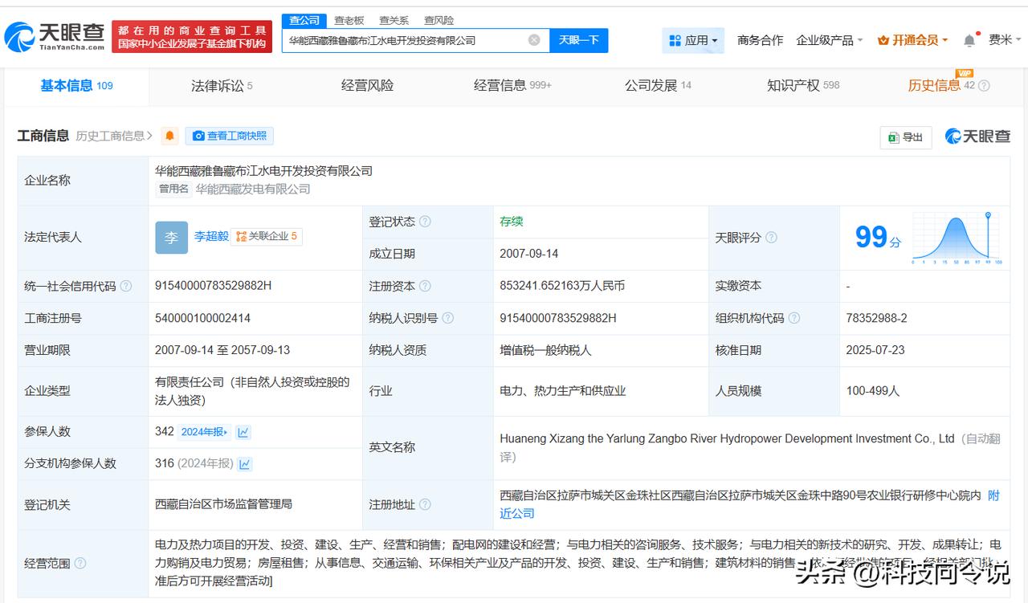Click the 天眼一下 search button
This screenshot has height=603, width=1028.
[x=578, y=40]
